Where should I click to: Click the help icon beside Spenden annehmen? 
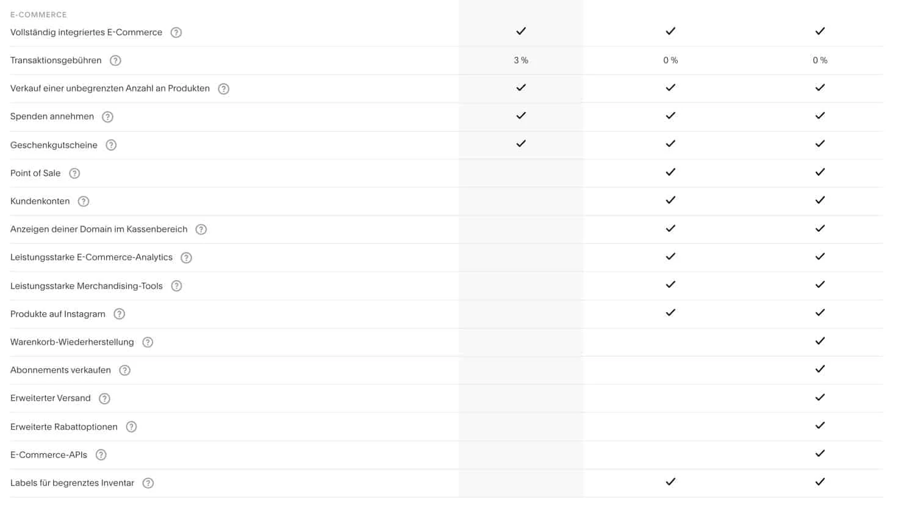point(107,116)
